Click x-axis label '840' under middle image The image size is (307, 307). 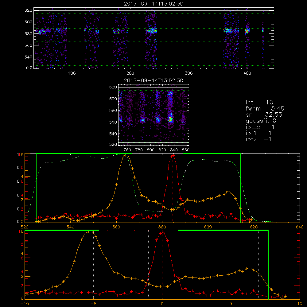pyautogui.click(x=174, y=150)
